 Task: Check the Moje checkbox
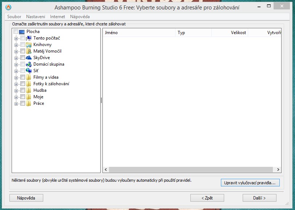[x=23, y=96]
